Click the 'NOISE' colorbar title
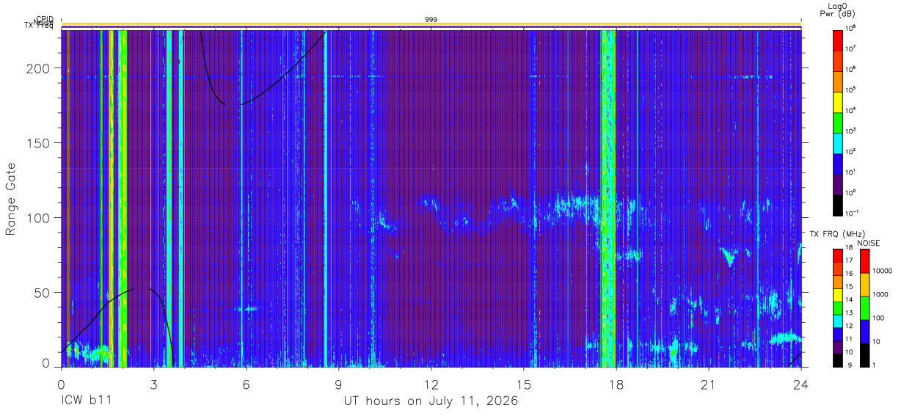The image size is (901, 416). 868,242
